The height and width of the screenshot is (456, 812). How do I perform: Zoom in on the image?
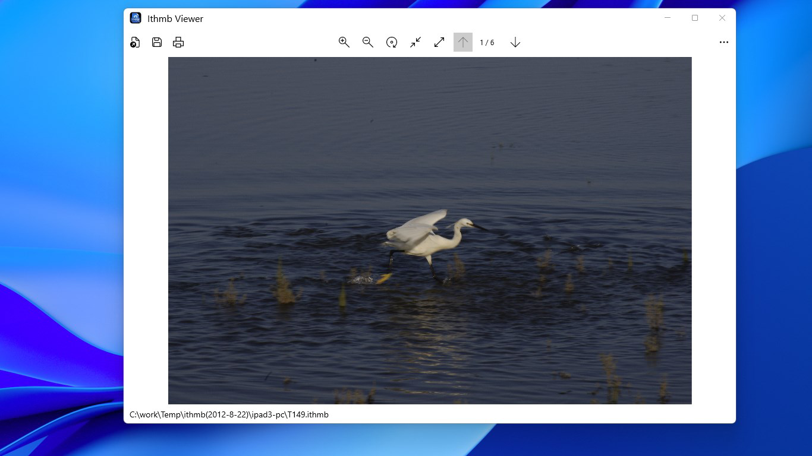[x=344, y=42]
